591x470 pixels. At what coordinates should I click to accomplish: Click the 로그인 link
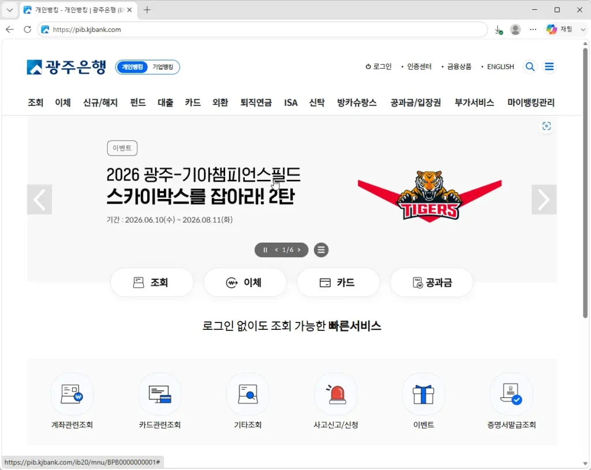379,67
